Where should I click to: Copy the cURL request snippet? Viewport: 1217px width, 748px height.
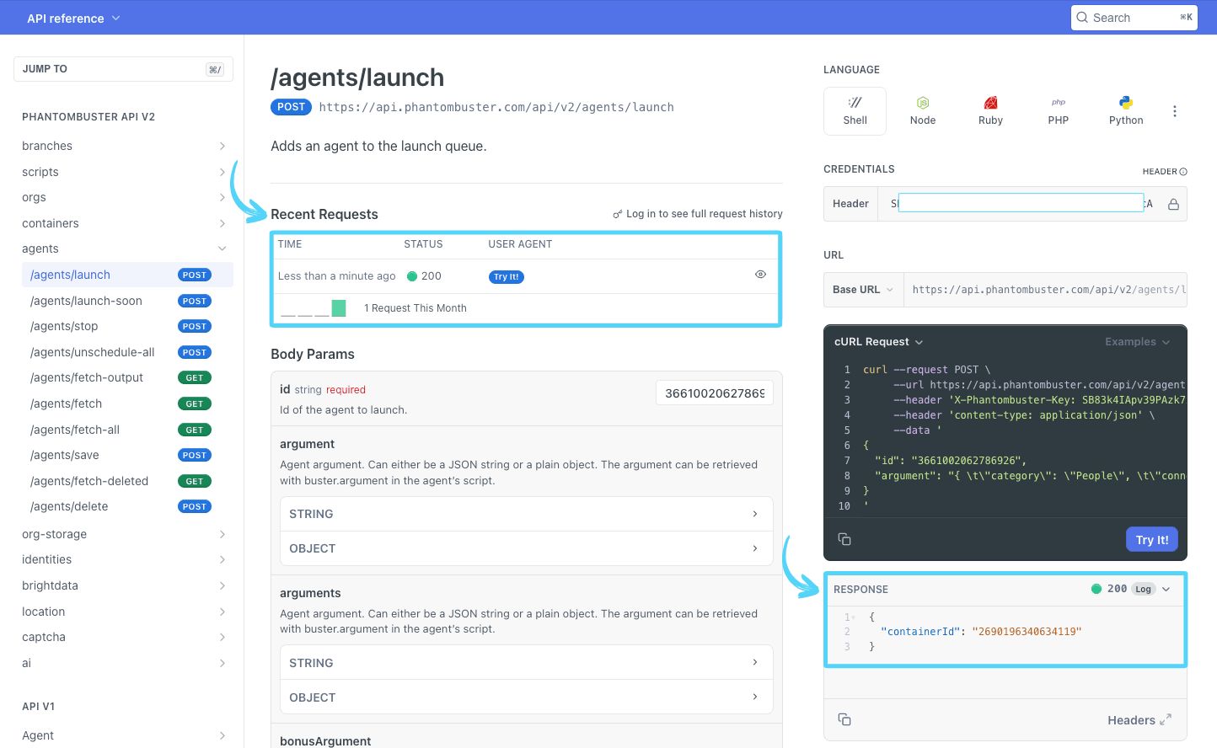click(x=844, y=538)
